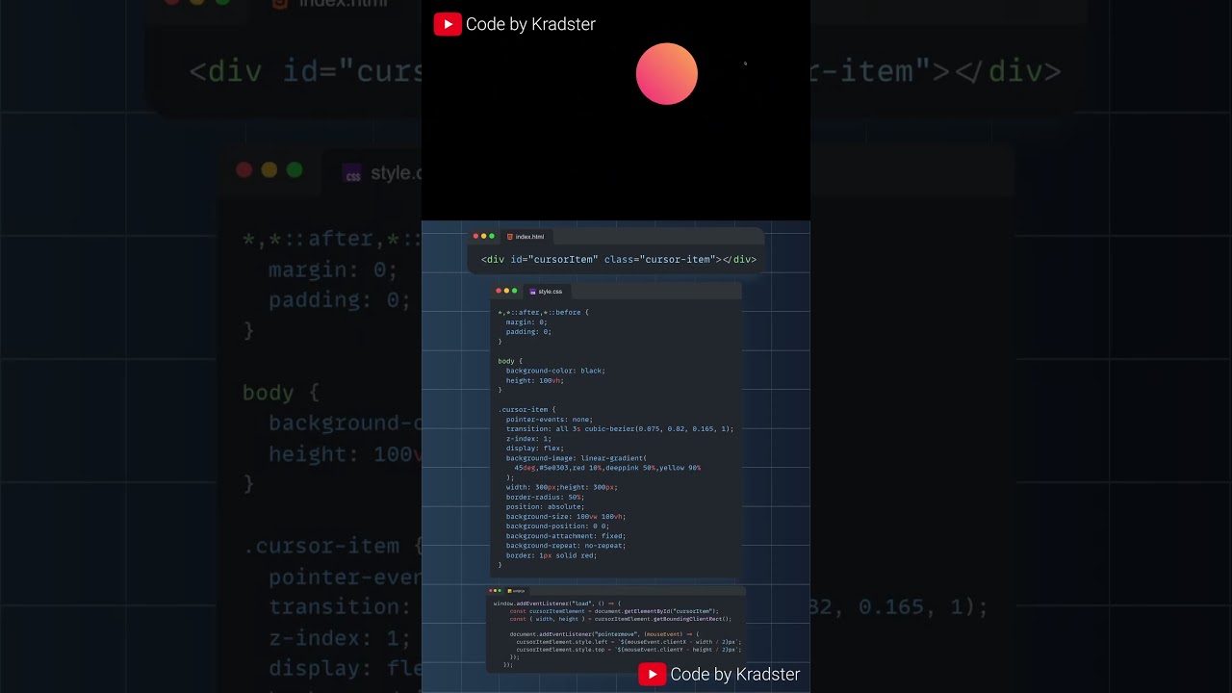Click the 'window.addEventListener("load"' line
The image size is (1232, 693).
[x=557, y=603]
